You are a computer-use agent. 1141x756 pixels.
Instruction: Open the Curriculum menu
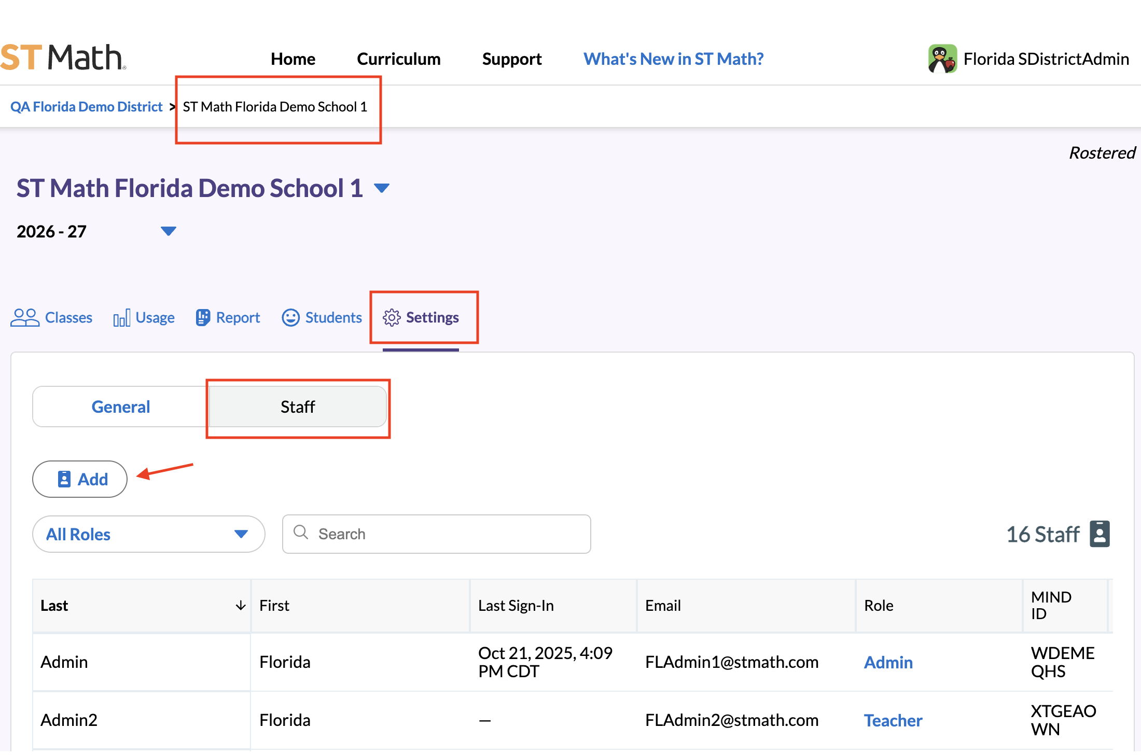(398, 59)
